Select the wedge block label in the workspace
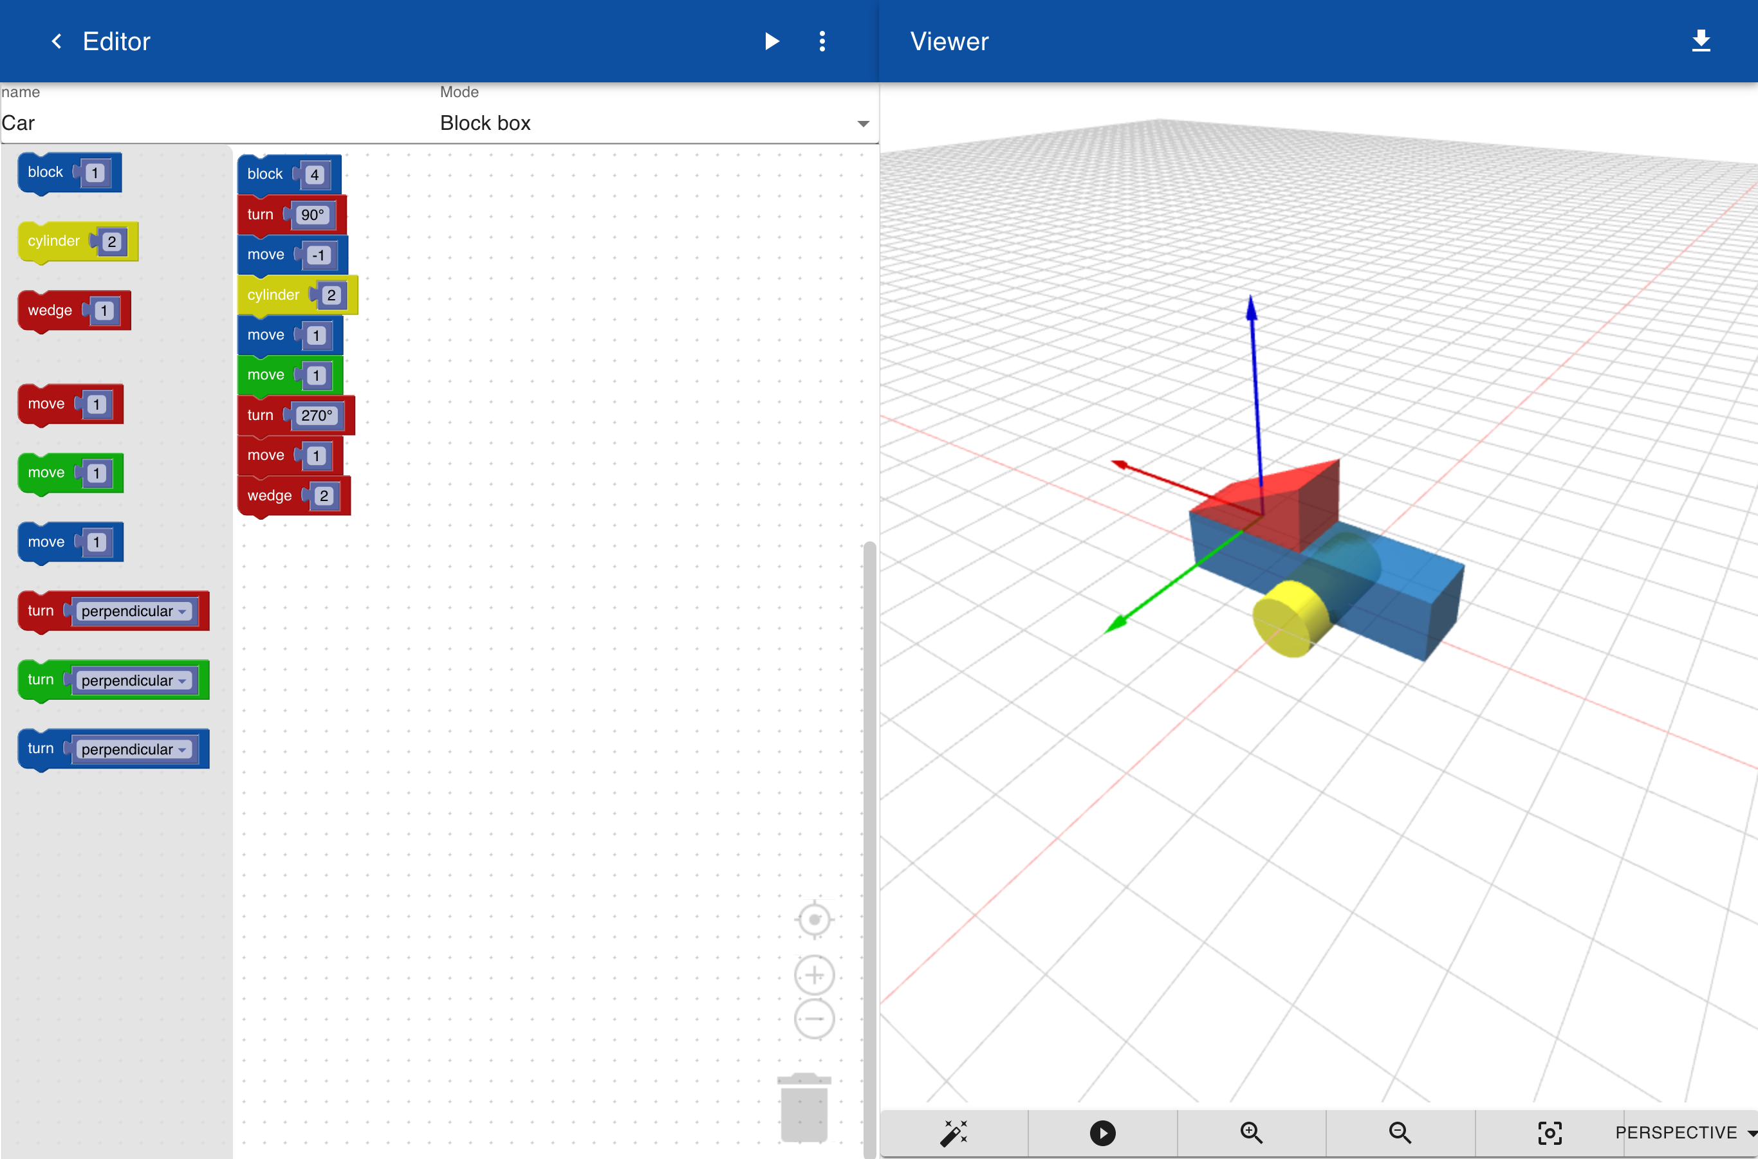This screenshot has height=1159, width=1758. tap(269, 496)
